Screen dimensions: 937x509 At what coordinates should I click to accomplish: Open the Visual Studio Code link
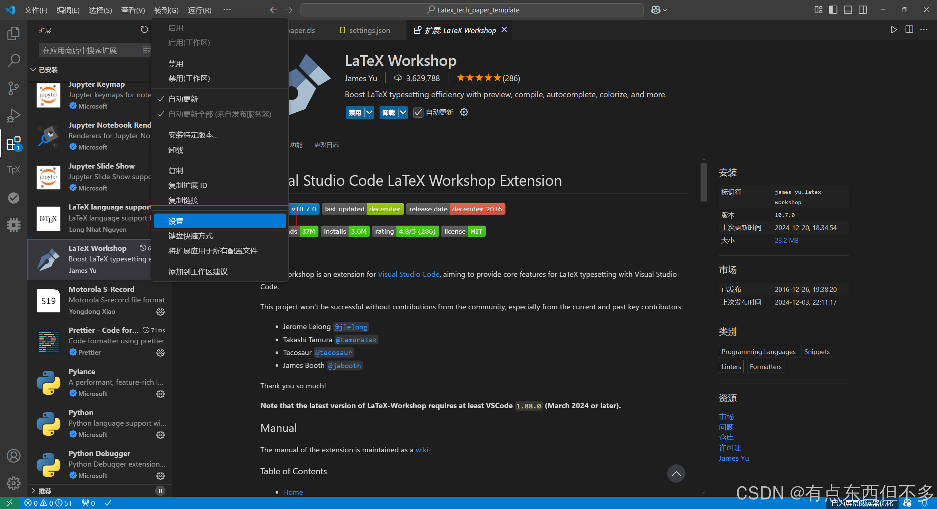coord(408,274)
